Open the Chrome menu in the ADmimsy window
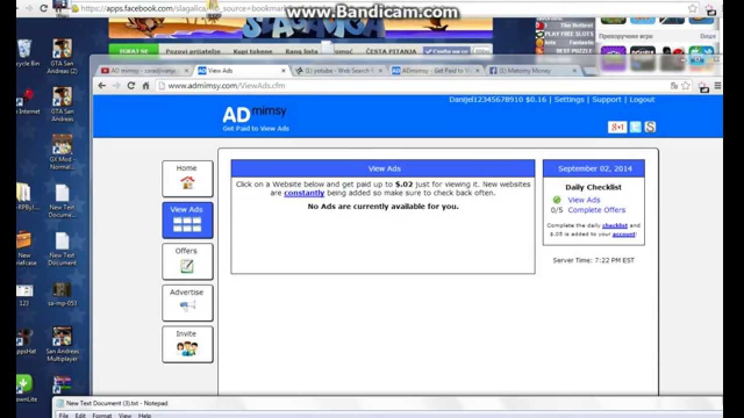This screenshot has height=418, width=744. point(718,85)
